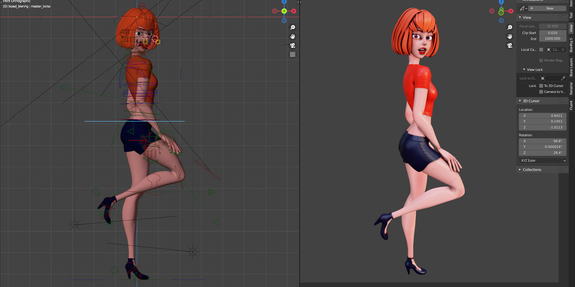Click green Y axis gizmo in right viewport
Screen dimensions: 575x287
501,13
